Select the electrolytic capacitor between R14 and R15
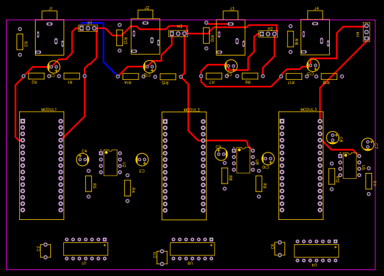Image resolution: width=384 pixels, height=276 pixels. pyautogui.click(x=150, y=67)
